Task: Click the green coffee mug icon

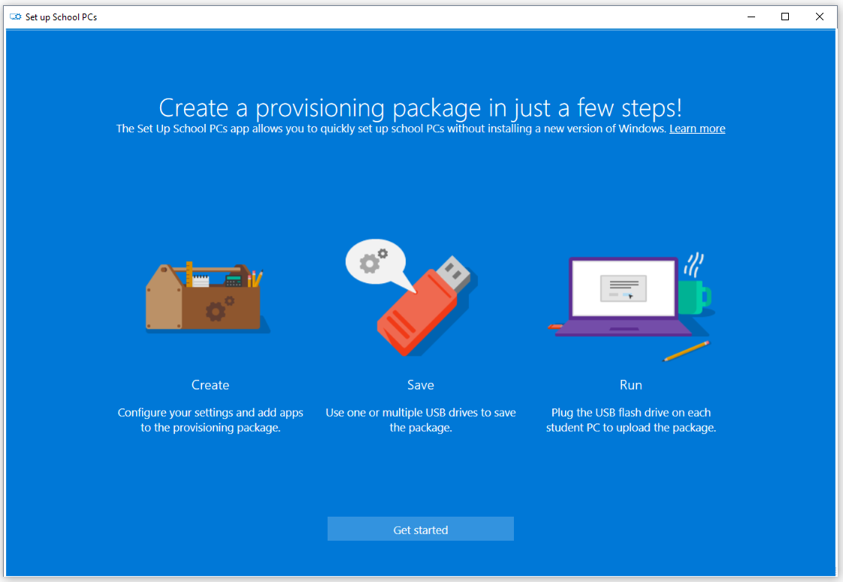Action: pos(695,296)
